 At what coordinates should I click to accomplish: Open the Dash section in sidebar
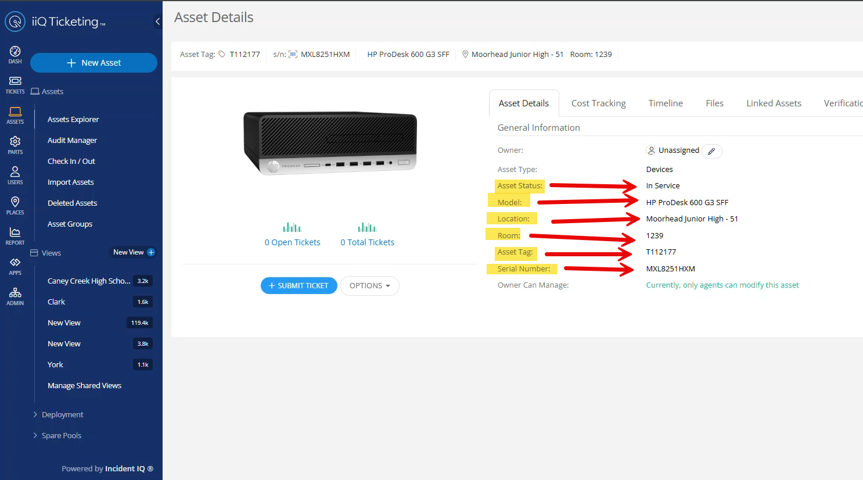click(x=15, y=53)
